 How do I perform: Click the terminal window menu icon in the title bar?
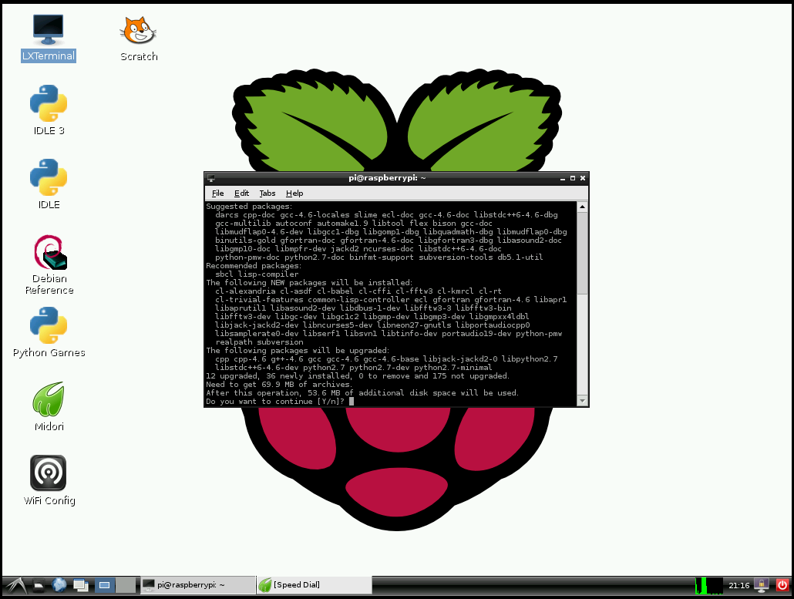[x=211, y=178]
